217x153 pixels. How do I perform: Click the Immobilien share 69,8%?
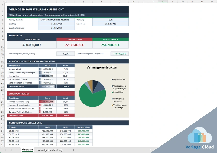(x=66, y=76)
